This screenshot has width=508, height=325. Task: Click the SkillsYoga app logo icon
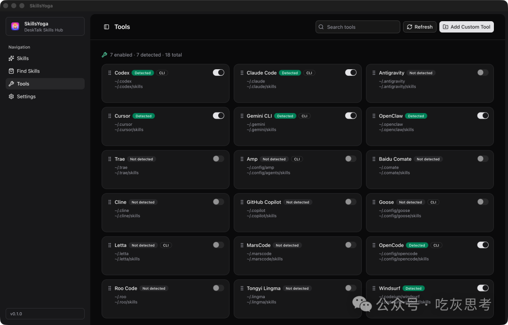pos(15,26)
